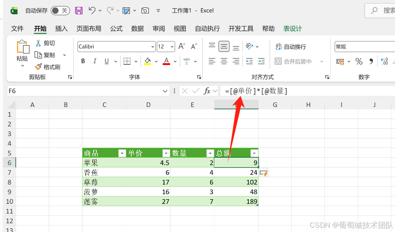Align text to top
395x232 pixels.
coord(212,47)
